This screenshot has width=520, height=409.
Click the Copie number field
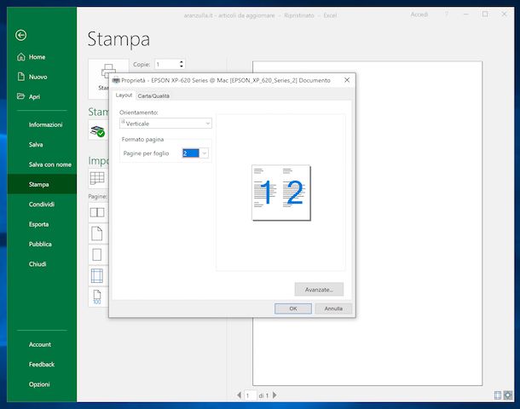[167, 64]
